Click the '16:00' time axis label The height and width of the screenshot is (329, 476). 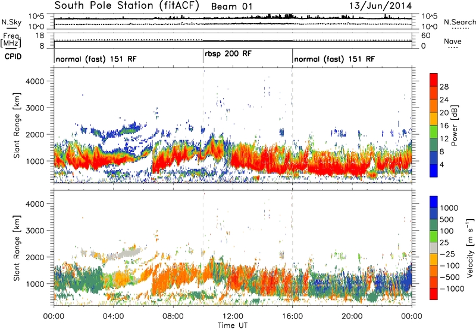click(x=292, y=317)
